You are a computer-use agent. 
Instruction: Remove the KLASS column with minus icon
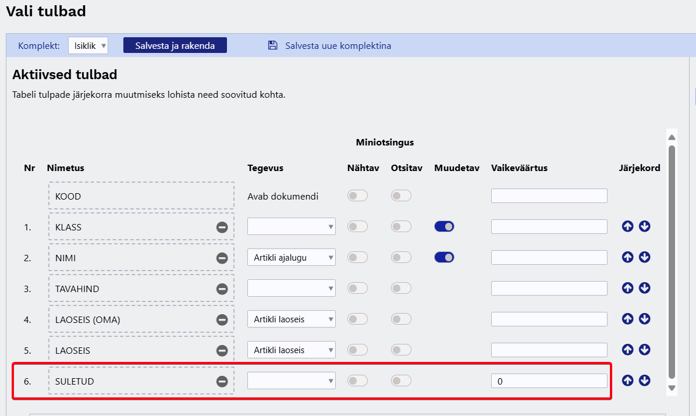[x=222, y=227]
